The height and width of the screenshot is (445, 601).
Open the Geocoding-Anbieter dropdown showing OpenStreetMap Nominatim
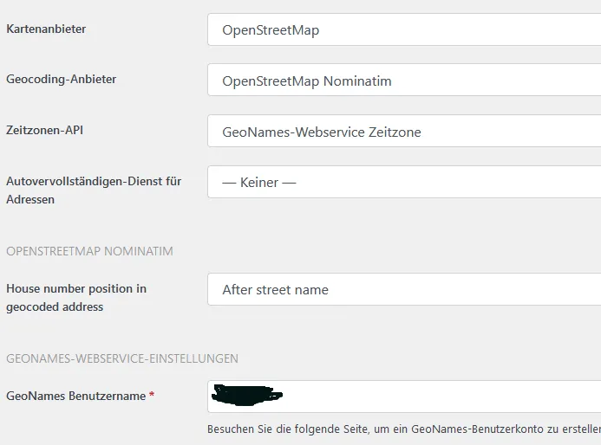[404, 80]
